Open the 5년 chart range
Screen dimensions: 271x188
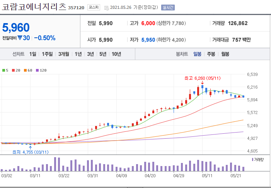(103, 54)
